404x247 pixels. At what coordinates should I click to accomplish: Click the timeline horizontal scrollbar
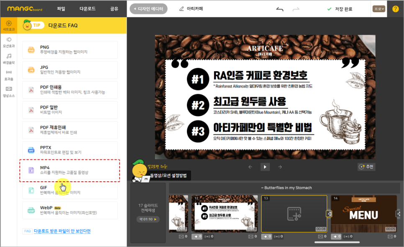(x=337, y=242)
